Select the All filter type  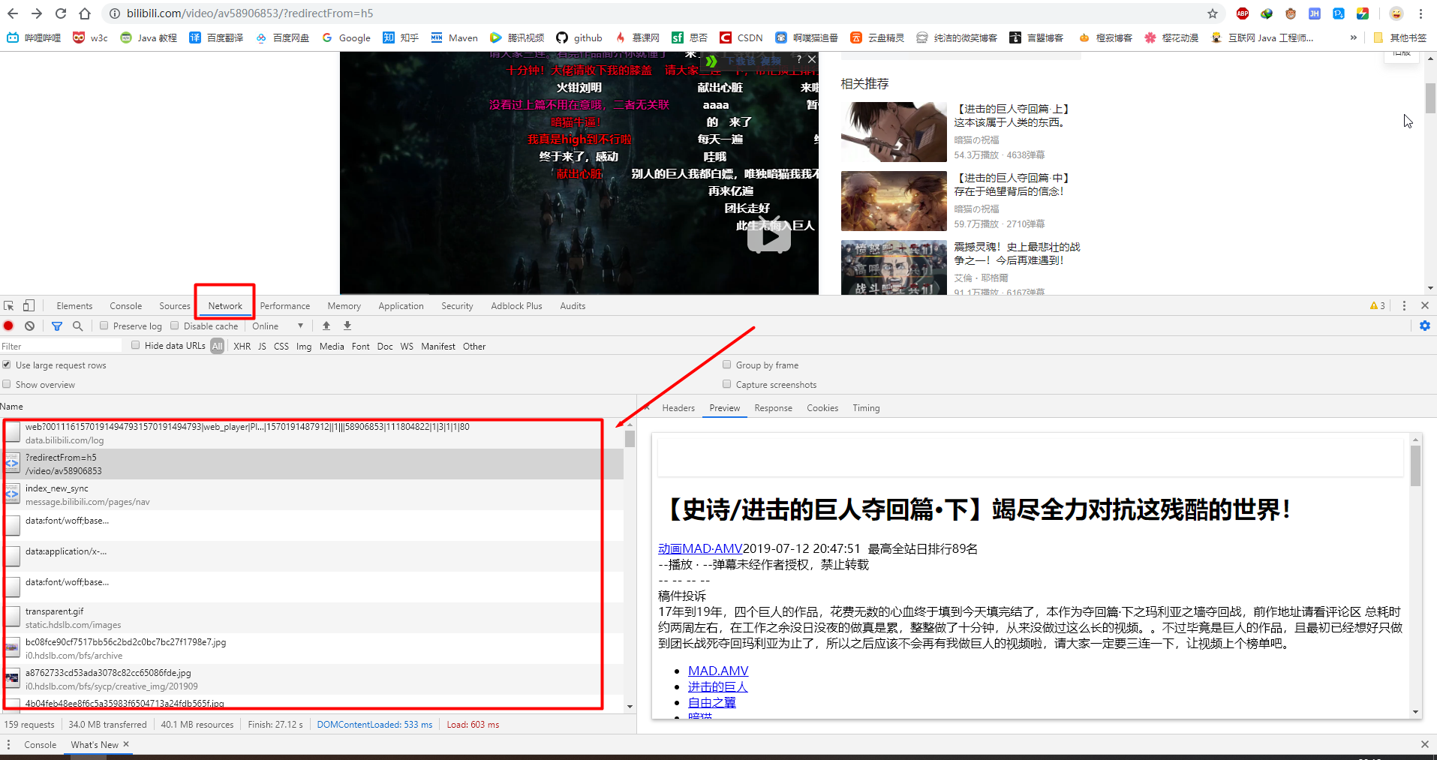click(x=217, y=346)
